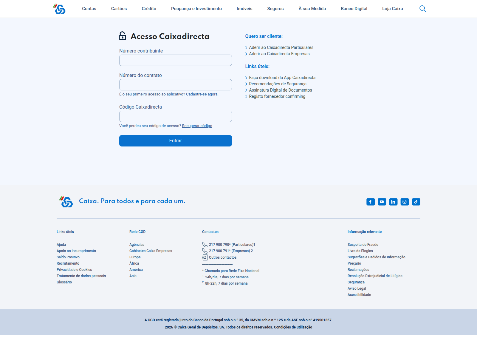Open the Agências link
Screen dimensions: 477x358
pyautogui.click(x=137, y=245)
